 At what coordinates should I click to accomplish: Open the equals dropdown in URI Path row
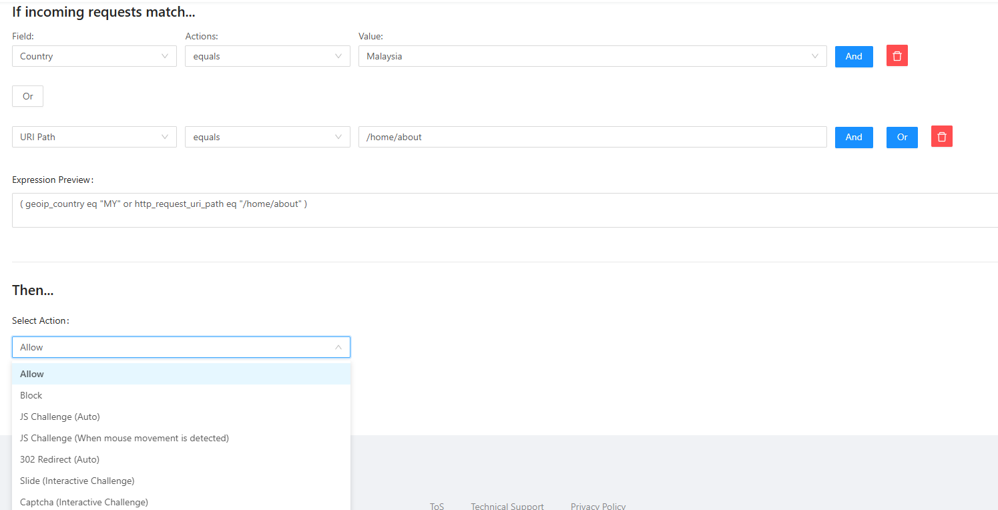point(267,137)
